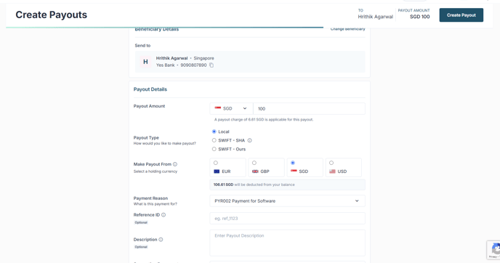Click the Reference ID input field
500x263 pixels.
point(287,219)
